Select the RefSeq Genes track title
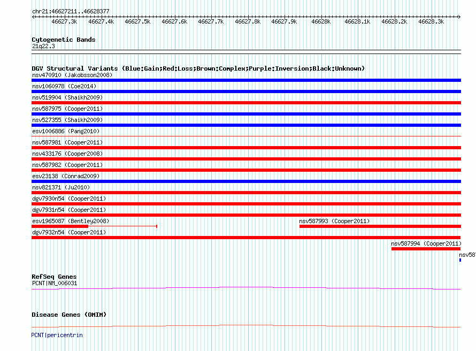 click(x=54, y=277)
